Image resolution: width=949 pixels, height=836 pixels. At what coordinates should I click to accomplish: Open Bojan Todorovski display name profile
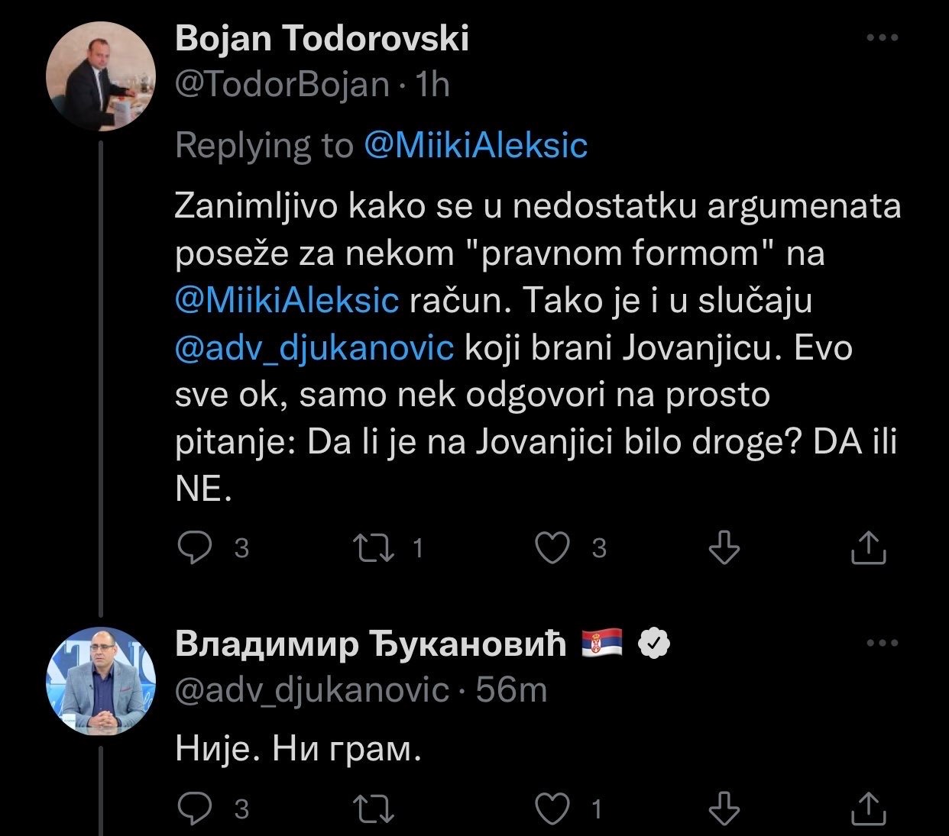coord(322,38)
